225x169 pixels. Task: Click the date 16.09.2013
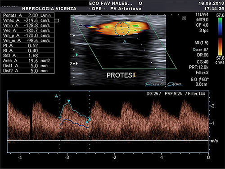click(211, 3)
